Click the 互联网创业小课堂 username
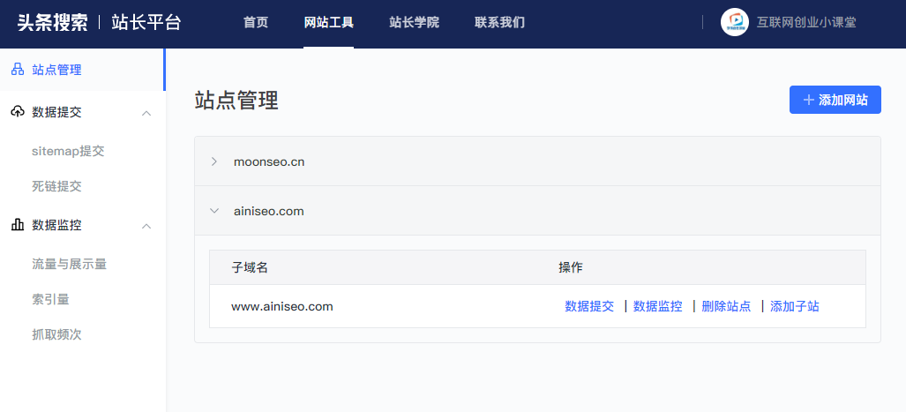 click(806, 23)
